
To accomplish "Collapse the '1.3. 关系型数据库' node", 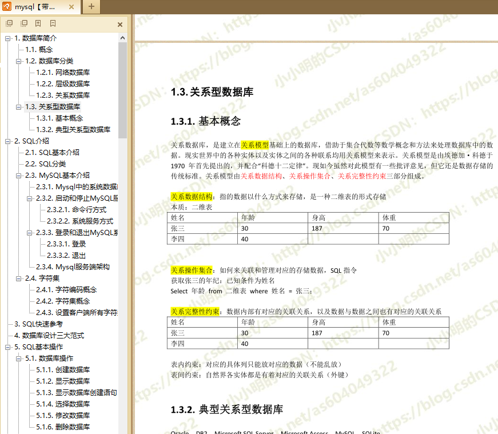I will click(18, 107).
